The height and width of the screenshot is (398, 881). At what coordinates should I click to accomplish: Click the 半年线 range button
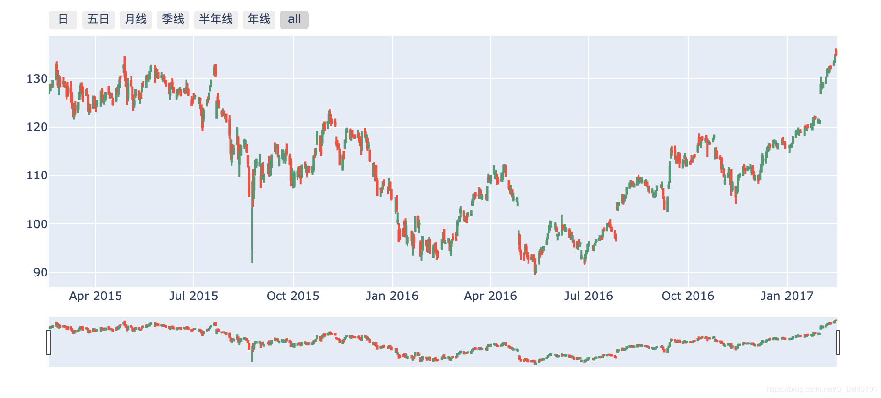tap(216, 20)
